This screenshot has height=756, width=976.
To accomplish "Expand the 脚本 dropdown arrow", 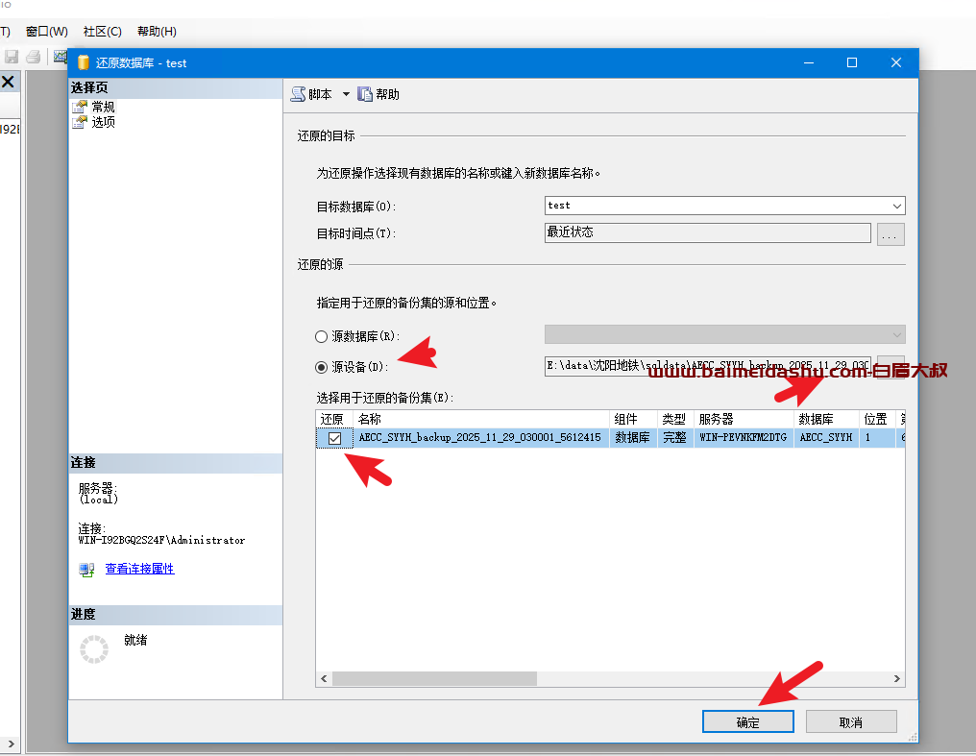I will [346, 94].
